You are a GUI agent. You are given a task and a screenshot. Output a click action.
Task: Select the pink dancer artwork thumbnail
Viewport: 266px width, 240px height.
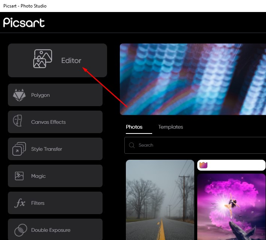click(231, 206)
